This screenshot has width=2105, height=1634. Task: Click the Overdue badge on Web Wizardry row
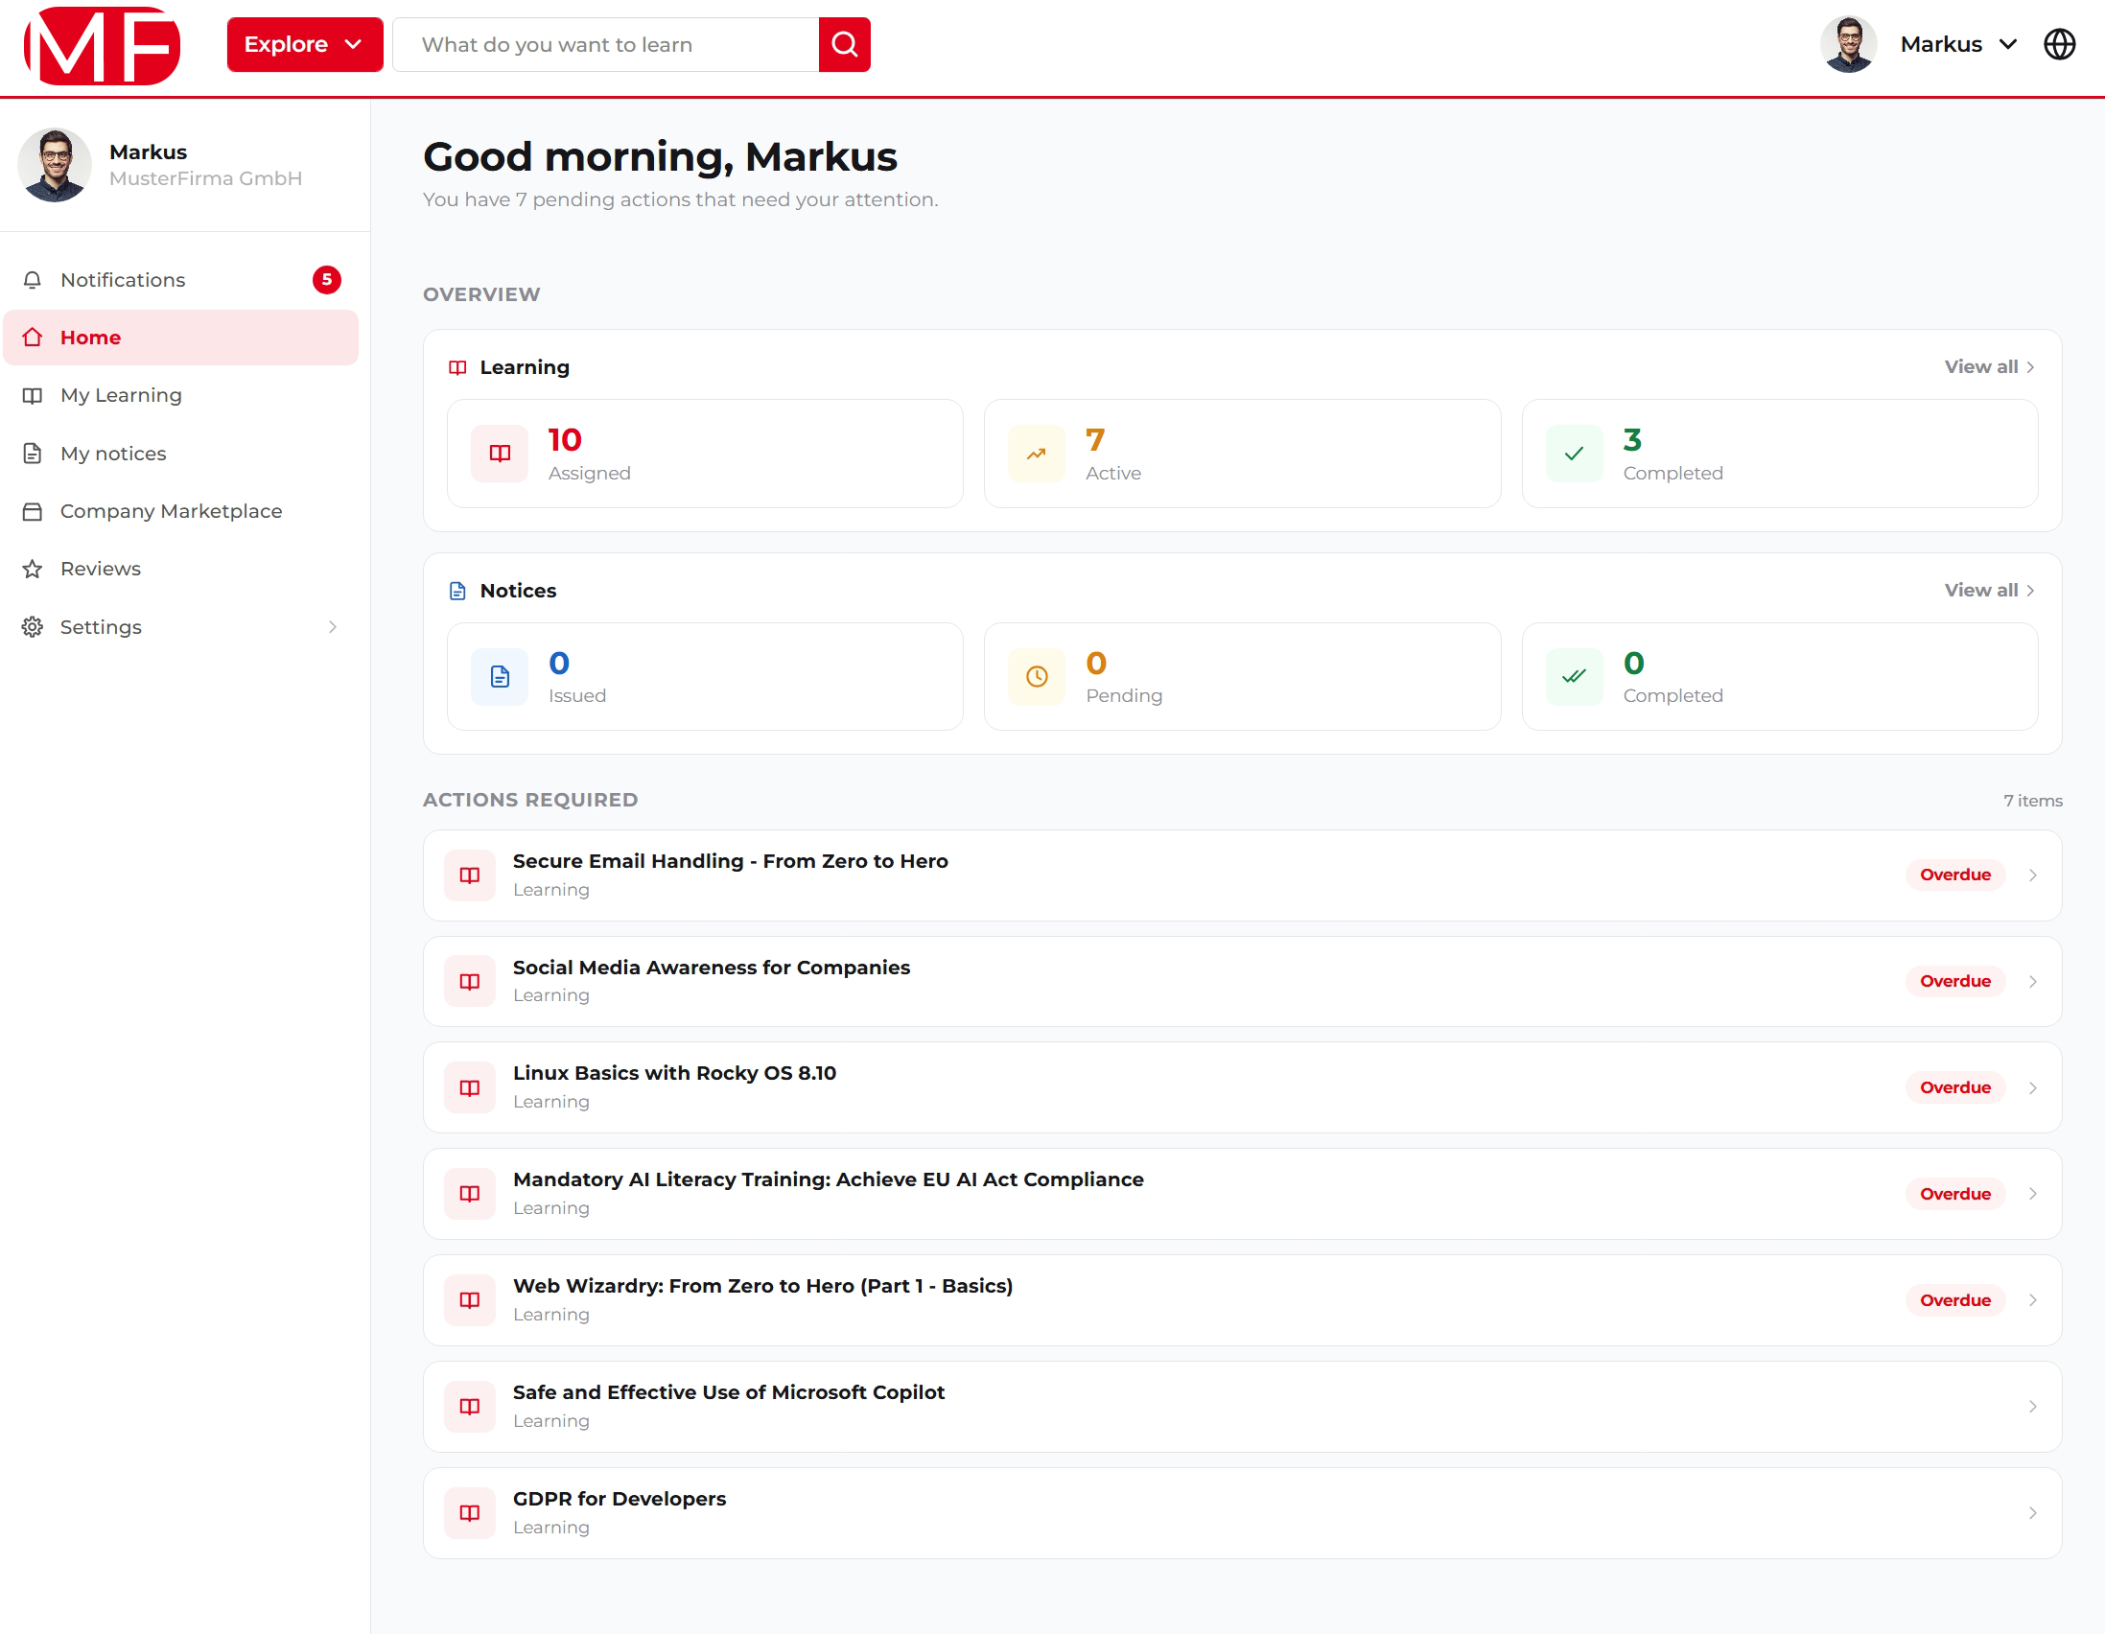pyautogui.click(x=1954, y=1300)
